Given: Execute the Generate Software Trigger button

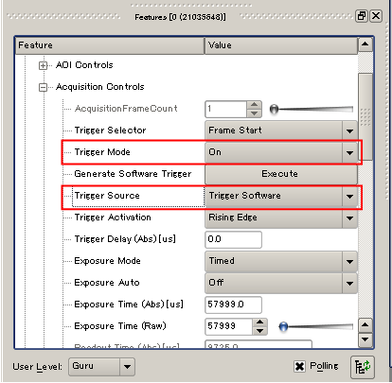Looking at the screenshot, I should point(281,174).
